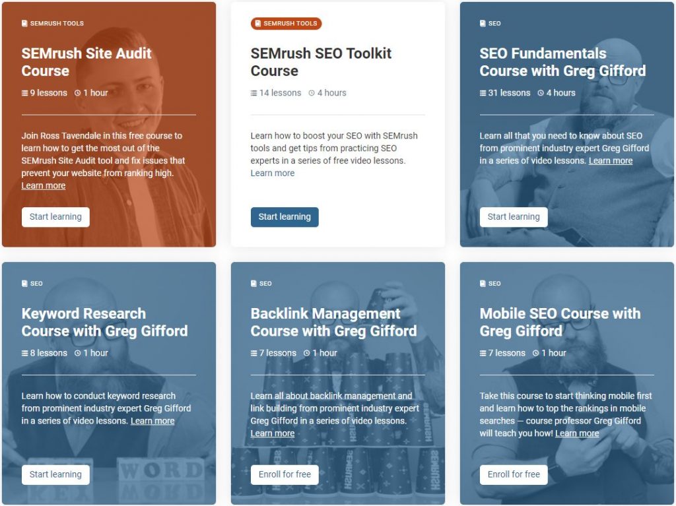
Task: Click the clock icon on Keyword Research Course card
Action: click(x=78, y=353)
